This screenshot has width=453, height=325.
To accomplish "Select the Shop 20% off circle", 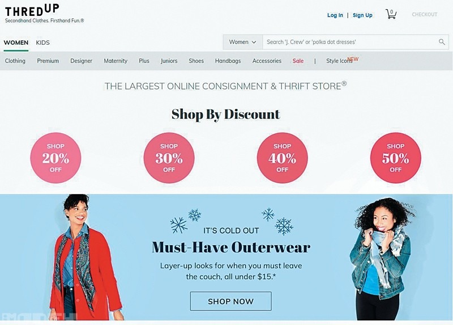I will tap(55, 158).
